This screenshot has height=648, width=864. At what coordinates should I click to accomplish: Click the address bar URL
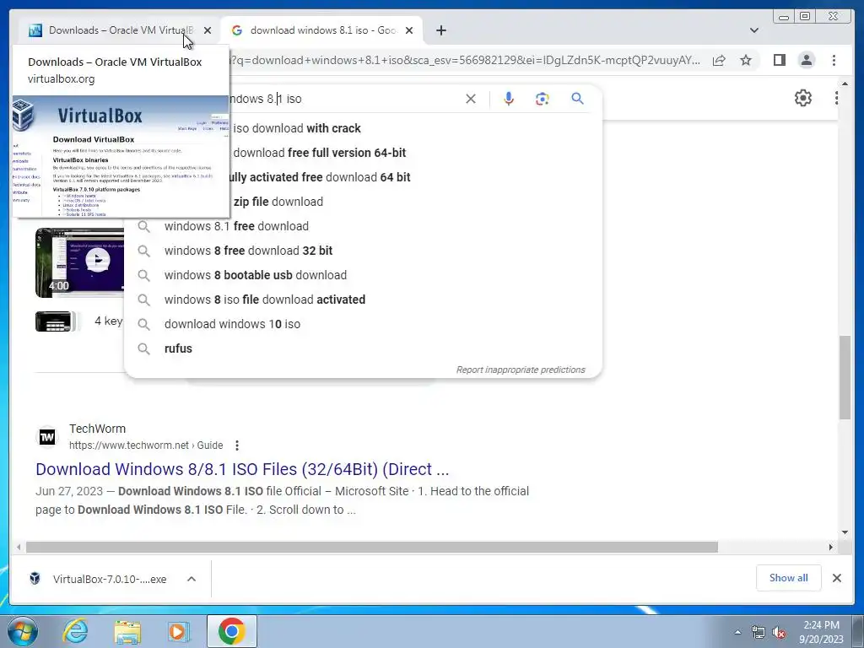[x=466, y=60]
